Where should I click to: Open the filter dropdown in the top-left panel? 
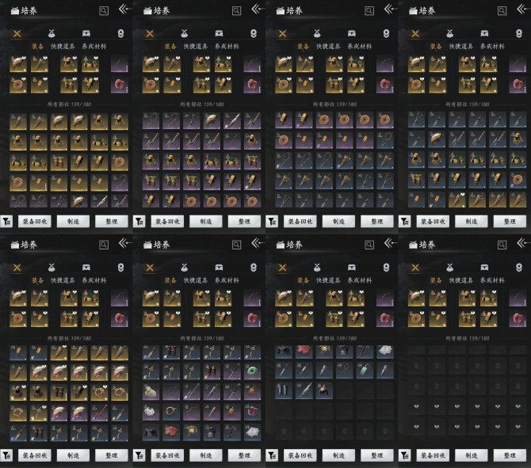pos(7,223)
